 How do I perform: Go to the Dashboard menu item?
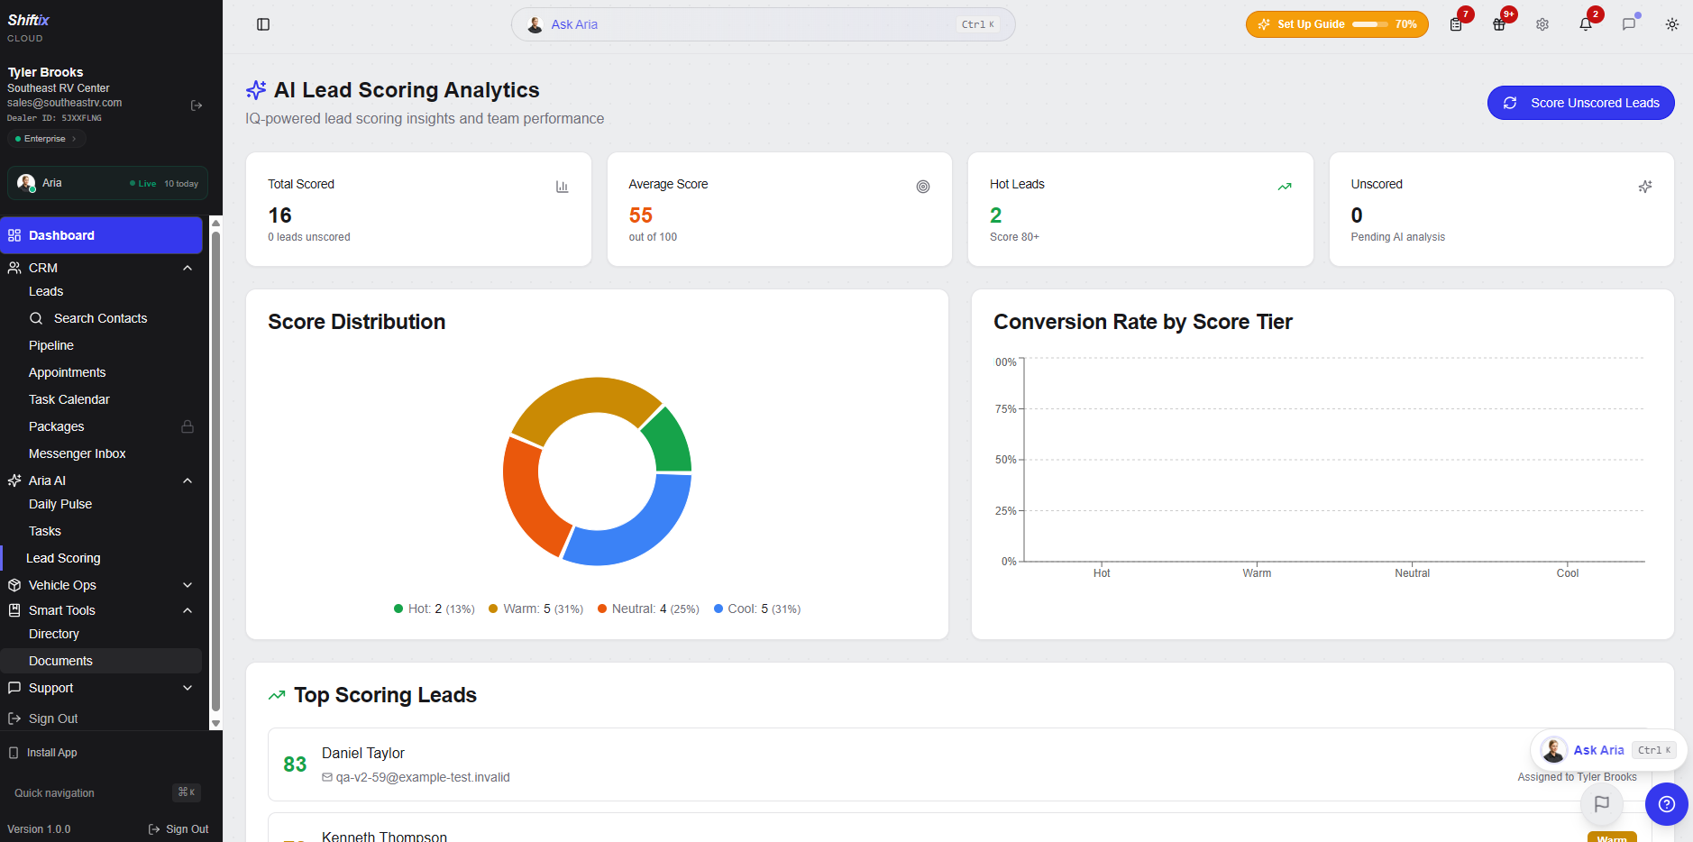(101, 235)
